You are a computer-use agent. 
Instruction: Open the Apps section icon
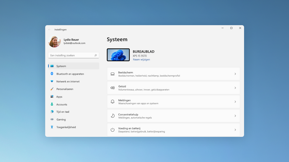coord(53,97)
